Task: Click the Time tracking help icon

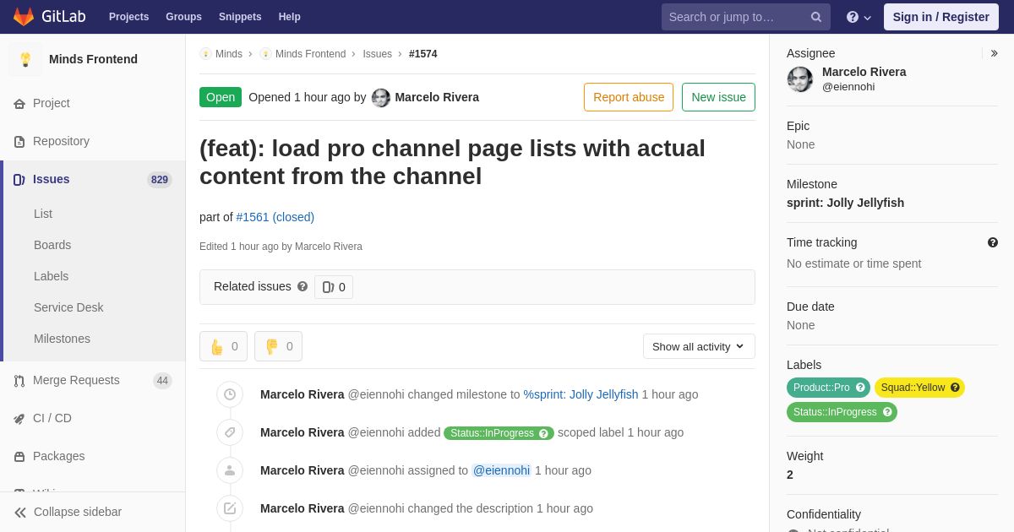Action: [x=993, y=242]
